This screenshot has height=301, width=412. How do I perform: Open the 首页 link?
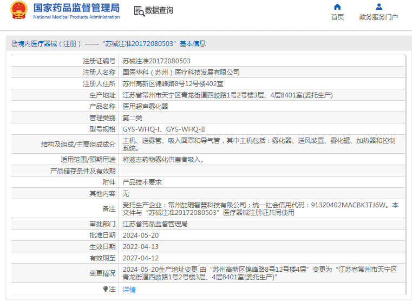tap(337, 17)
